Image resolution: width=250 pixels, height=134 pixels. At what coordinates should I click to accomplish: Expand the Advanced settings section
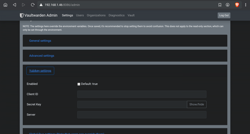pos(41,56)
